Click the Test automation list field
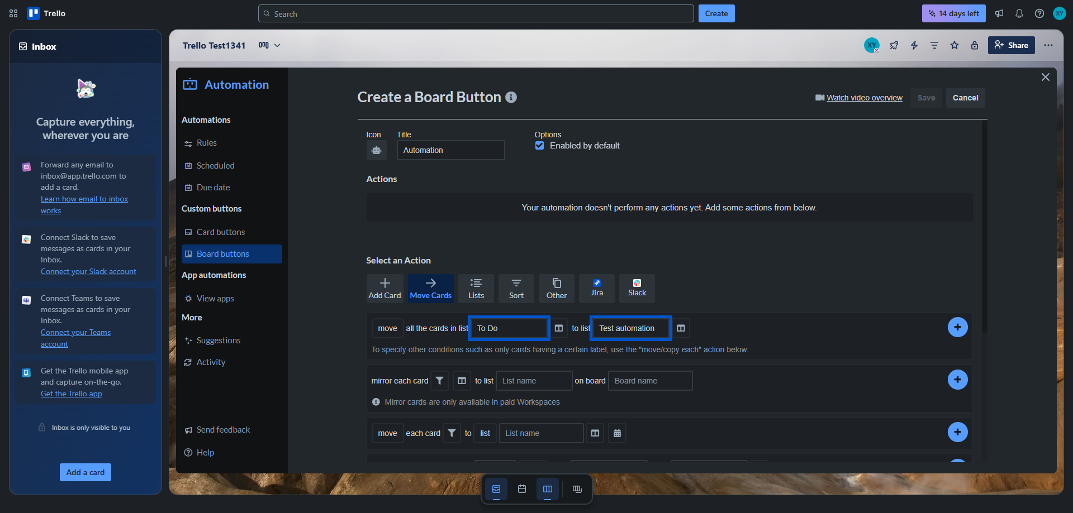 [x=631, y=328]
